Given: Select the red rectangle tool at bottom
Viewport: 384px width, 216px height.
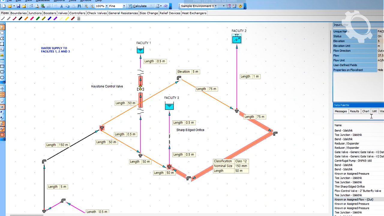Looking at the screenshot, I should tap(2, 135).
